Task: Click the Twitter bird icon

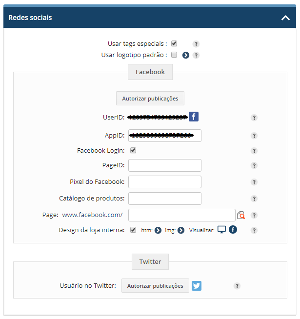Action: click(x=197, y=286)
